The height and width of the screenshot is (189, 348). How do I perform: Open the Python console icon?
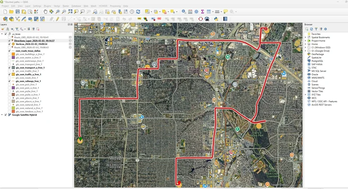click(x=216, y=19)
